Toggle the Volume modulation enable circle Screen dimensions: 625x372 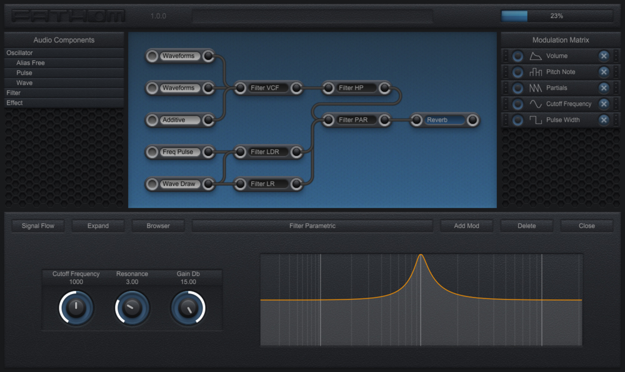517,56
